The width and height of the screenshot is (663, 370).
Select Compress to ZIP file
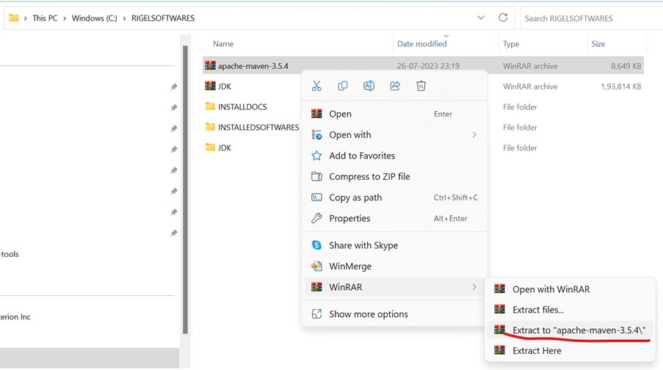[369, 177]
